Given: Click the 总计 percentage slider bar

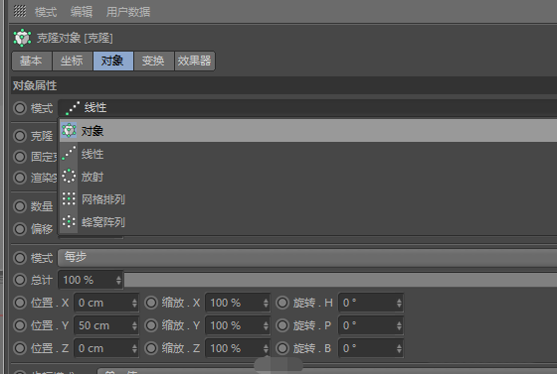Looking at the screenshot, I should (x=340, y=280).
